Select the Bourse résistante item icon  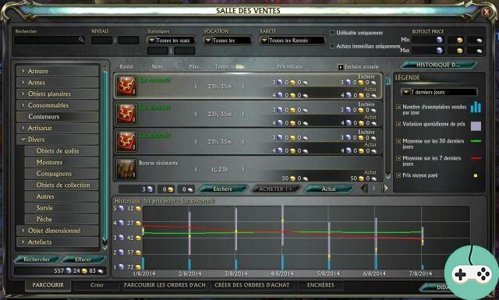tap(126, 169)
